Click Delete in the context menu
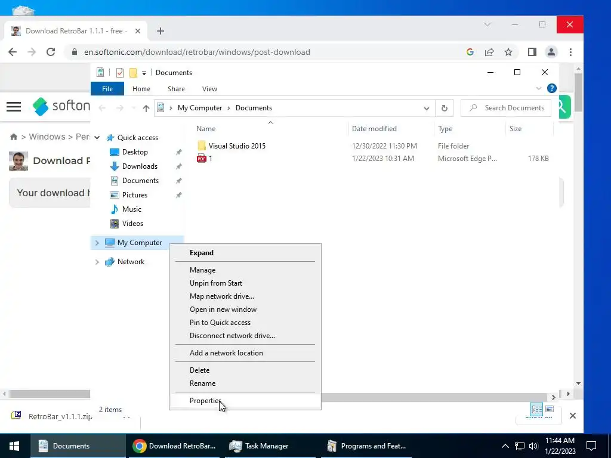611x458 pixels. point(245,370)
